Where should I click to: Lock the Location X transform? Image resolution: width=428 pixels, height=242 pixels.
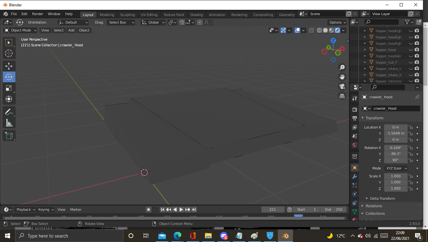tap(411, 127)
